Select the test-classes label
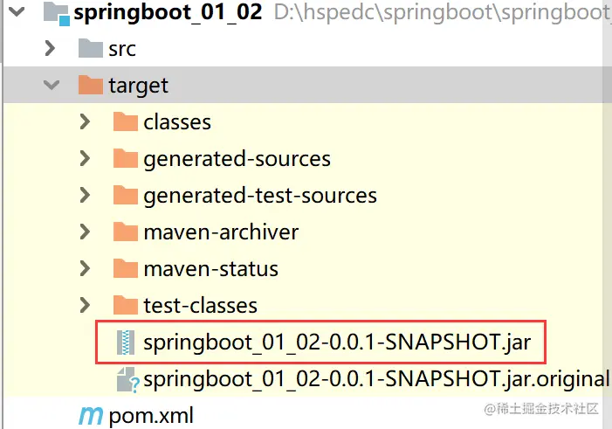This screenshot has width=612, height=429. point(200,306)
